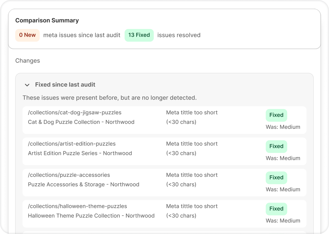Image resolution: width=329 pixels, height=234 pixels.
Task: Open /collections/puzzle-accessories URL
Action: tap(69, 175)
